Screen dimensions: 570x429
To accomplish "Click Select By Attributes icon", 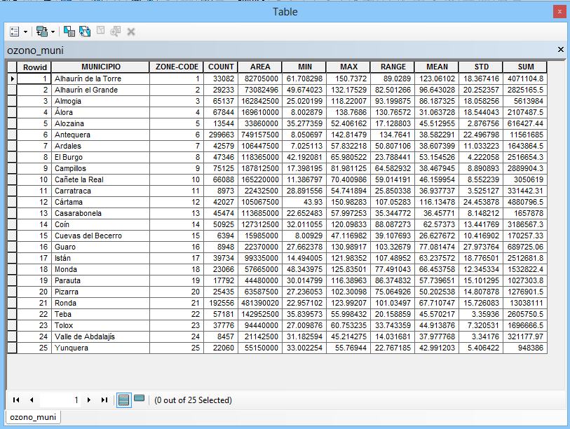I will (x=69, y=32).
